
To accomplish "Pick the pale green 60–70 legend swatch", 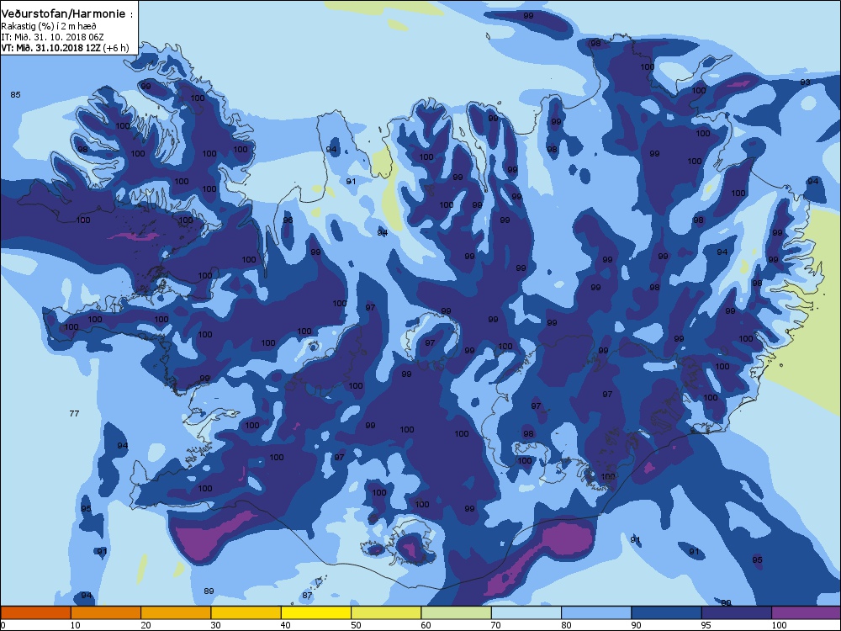I will click(x=457, y=612).
